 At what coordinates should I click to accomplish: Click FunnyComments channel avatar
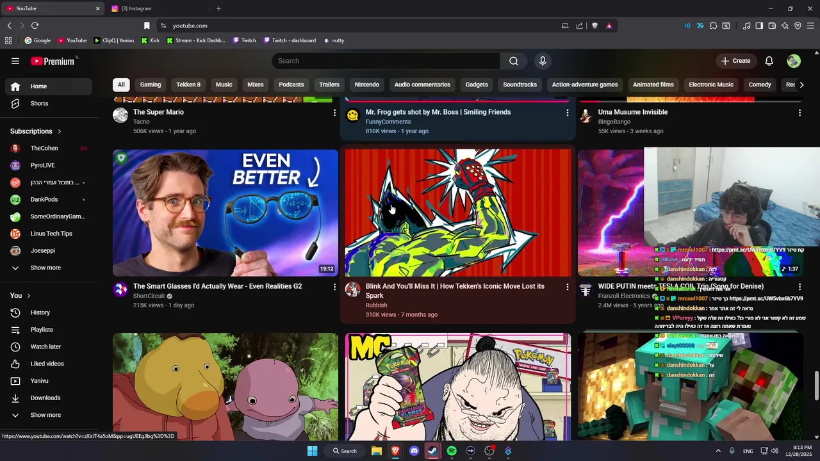(352, 115)
